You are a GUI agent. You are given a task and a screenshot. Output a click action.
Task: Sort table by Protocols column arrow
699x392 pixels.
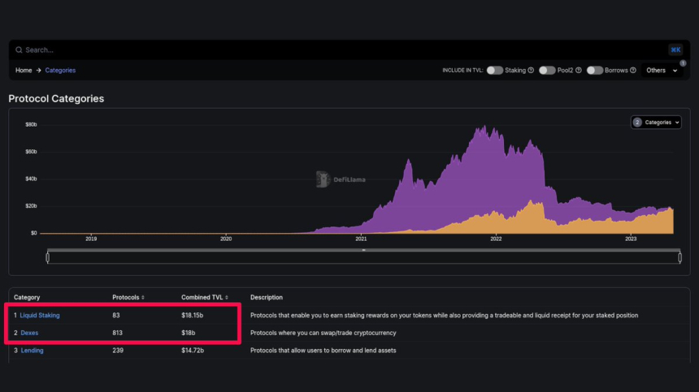142,298
